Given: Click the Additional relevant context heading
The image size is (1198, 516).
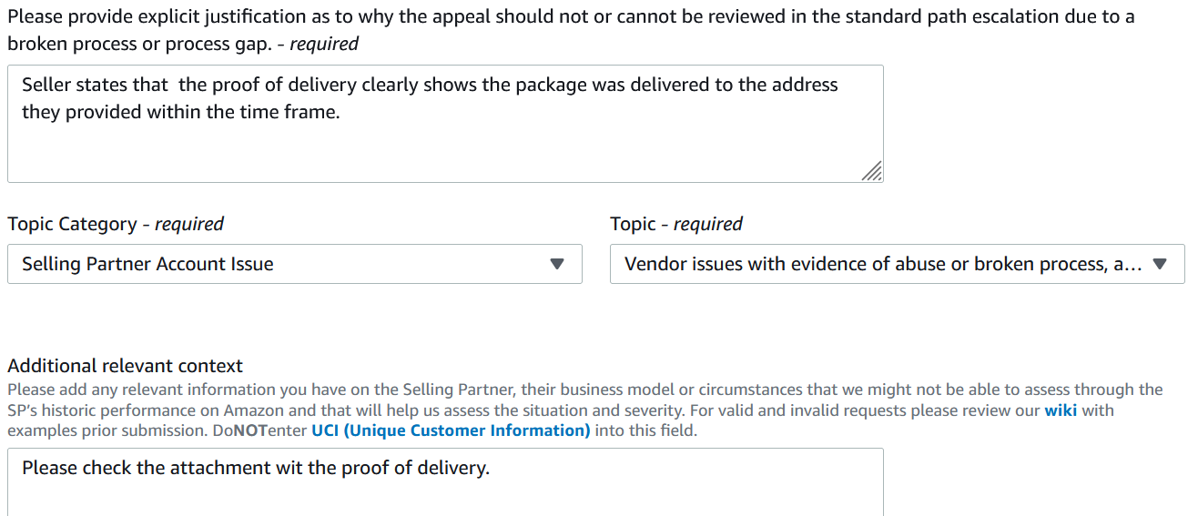Looking at the screenshot, I should 126,366.
